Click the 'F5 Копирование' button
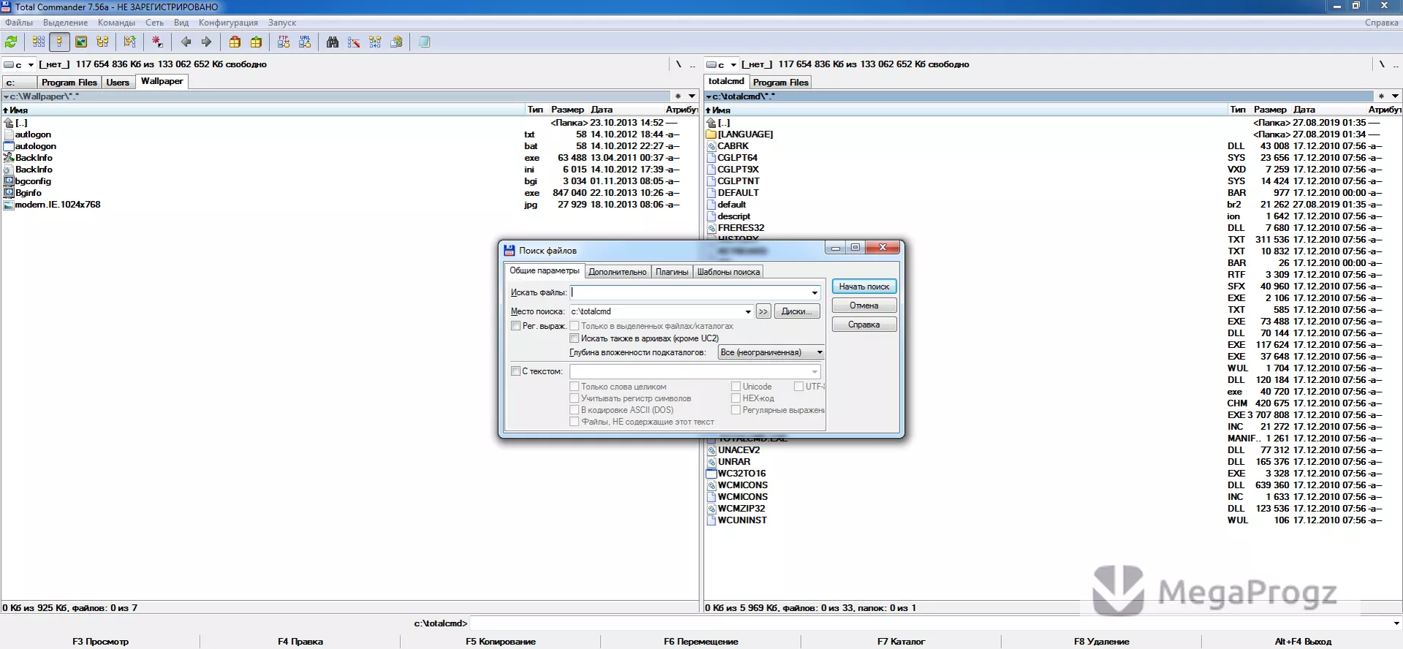 tap(501, 642)
